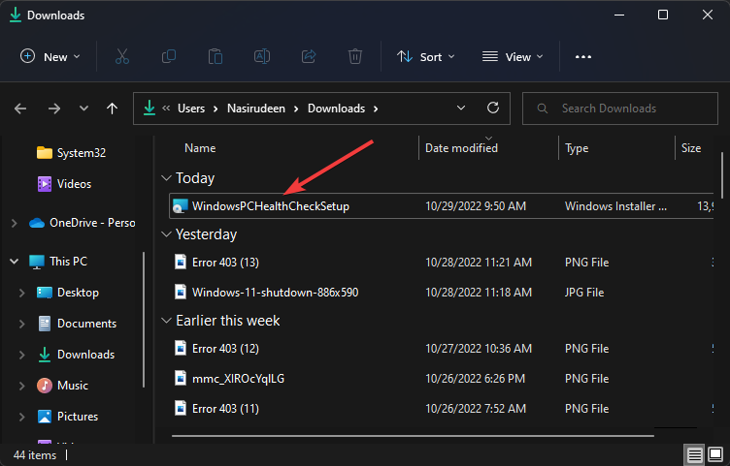Switch to details view layout icon
This screenshot has width=730, height=466.
click(694, 454)
